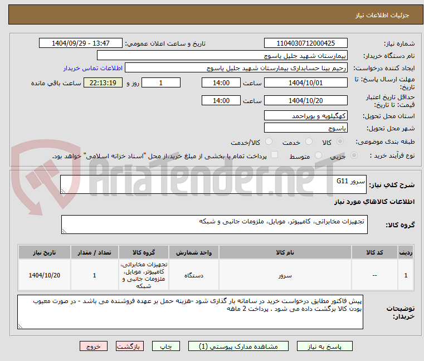Select the متوسط purchase type radio
The height and width of the screenshot is (361, 424).
(x=319, y=155)
